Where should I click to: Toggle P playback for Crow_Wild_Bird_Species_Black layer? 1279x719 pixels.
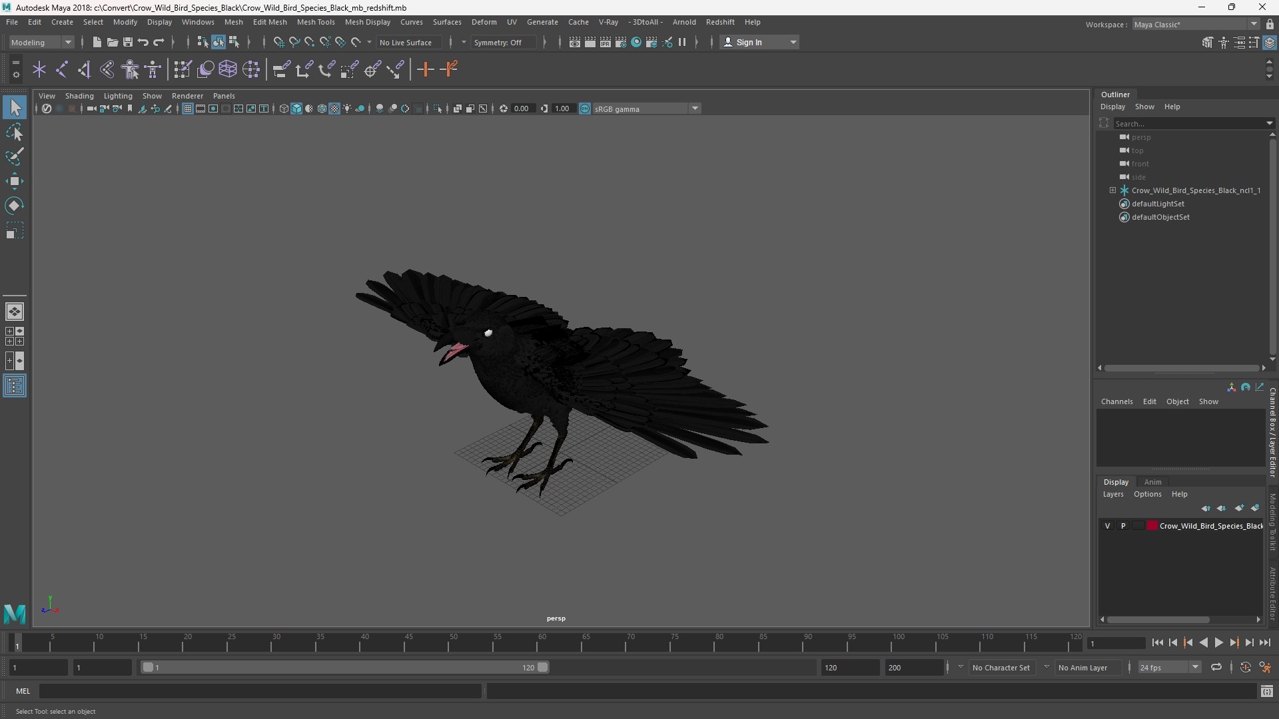pos(1123,526)
